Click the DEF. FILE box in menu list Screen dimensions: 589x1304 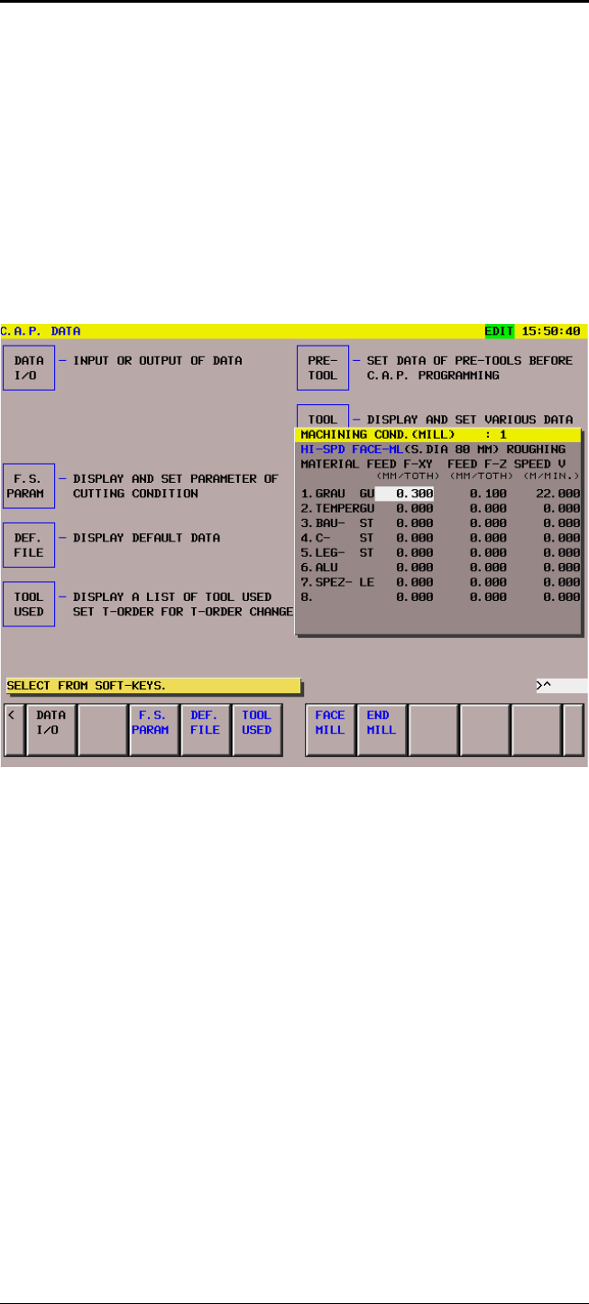29,545
